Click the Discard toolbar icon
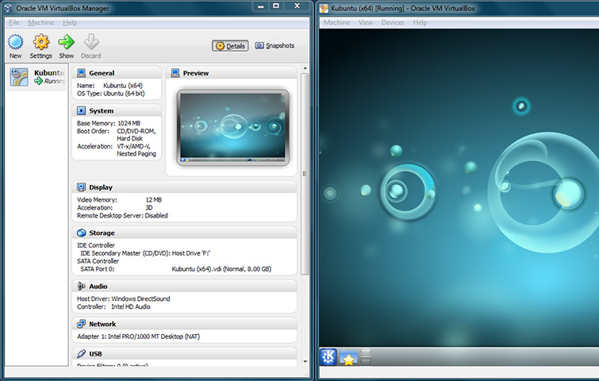Image resolution: width=599 pixels, height=381 pixels. [x=91, y=41]
